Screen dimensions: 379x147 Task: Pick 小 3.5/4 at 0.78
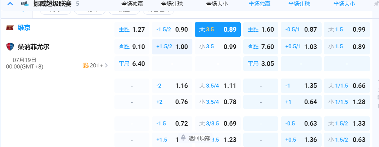[218, 102]
